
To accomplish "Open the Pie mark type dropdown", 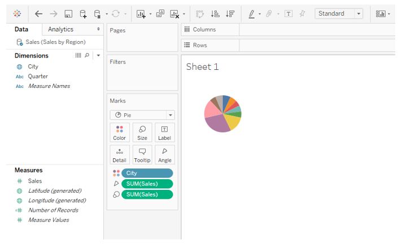I will click(x=142, y=115).
